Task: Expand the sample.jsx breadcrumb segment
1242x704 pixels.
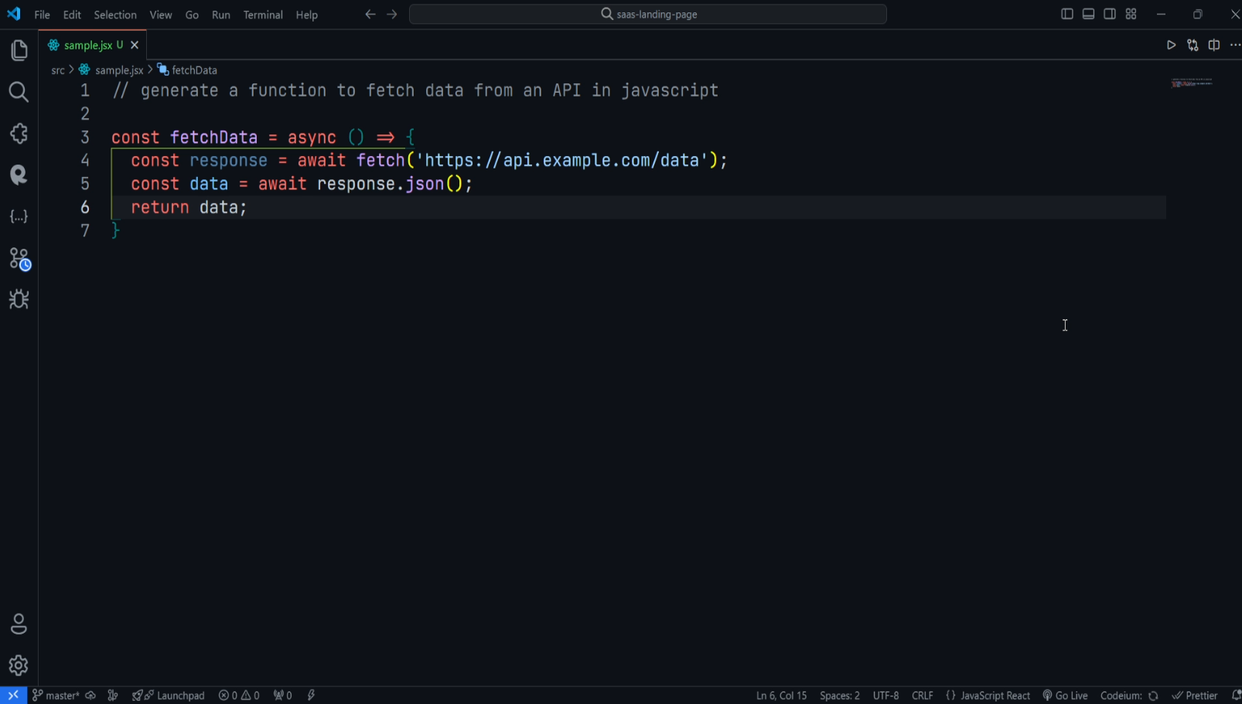Action: [x=111, y=70]
